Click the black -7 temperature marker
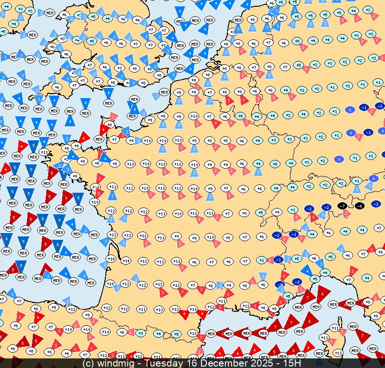Screen dimensions: 385x368 pyautogui.click(x=342, y=206)
